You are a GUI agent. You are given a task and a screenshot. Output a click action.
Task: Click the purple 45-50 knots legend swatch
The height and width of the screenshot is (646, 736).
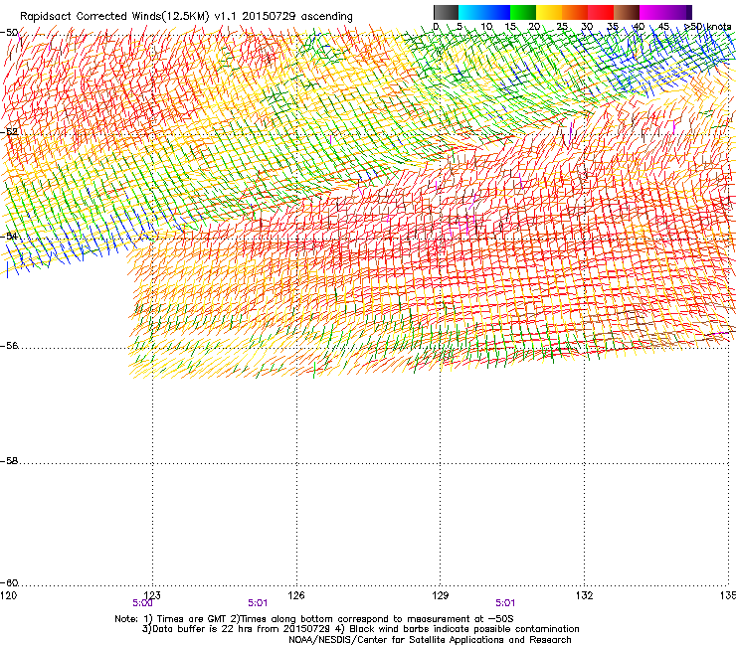678,12
